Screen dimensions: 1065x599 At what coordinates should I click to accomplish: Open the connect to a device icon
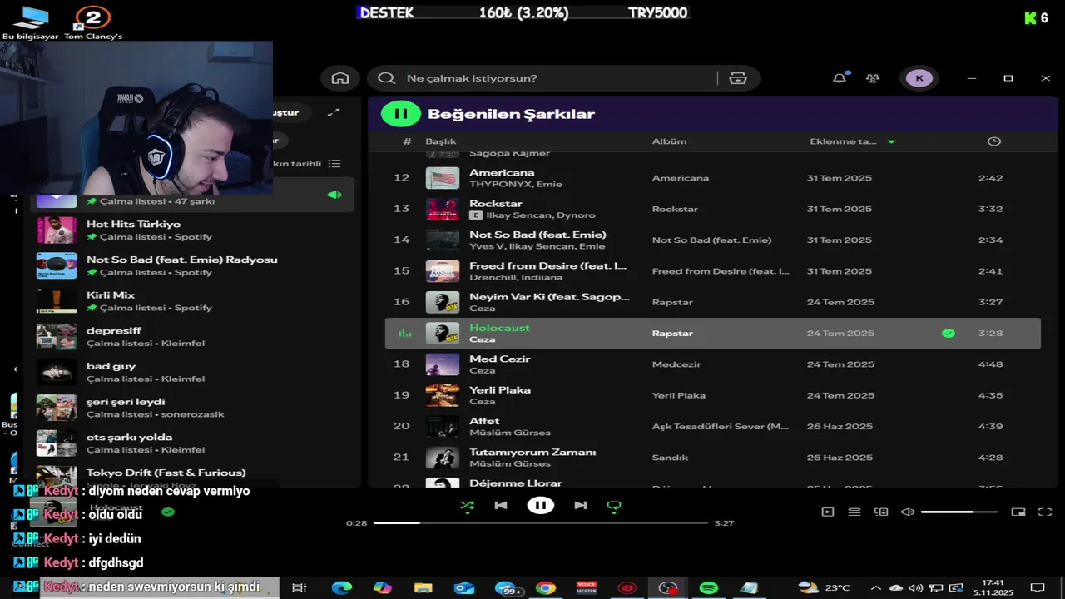[x=881, y=512]
